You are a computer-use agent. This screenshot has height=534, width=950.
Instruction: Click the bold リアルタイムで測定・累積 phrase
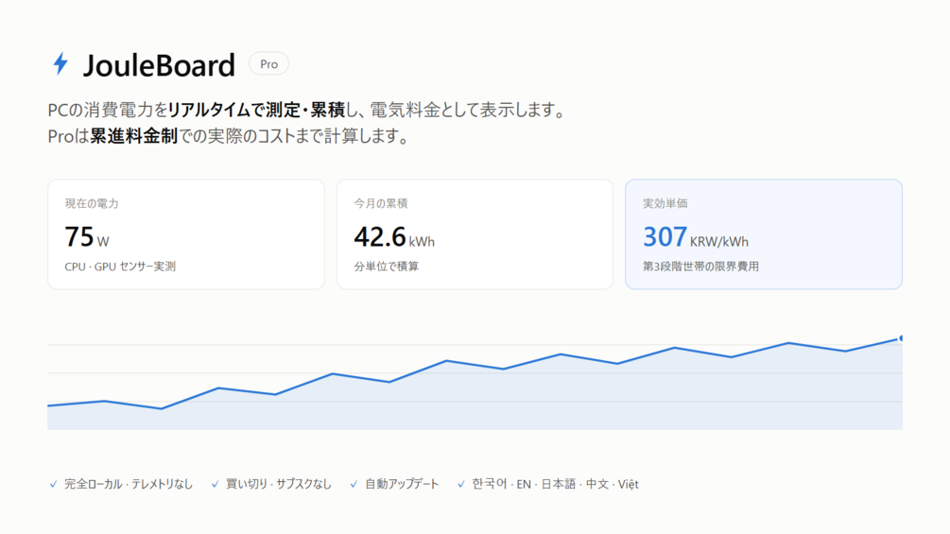[256, 111]
